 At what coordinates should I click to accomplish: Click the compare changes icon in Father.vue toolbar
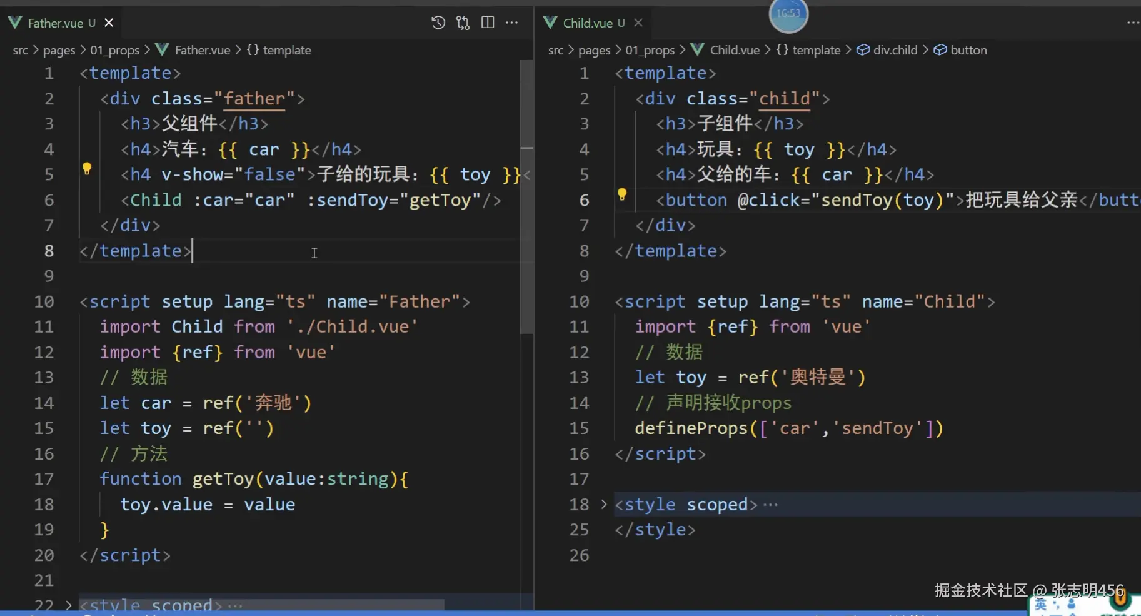click(x=463, y=23)
